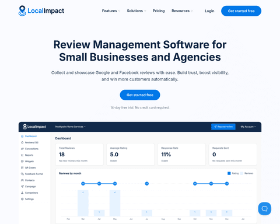Open QR Codes via its sidebar icon
Screen dimensions: 280x224
(x=22, y=167)
